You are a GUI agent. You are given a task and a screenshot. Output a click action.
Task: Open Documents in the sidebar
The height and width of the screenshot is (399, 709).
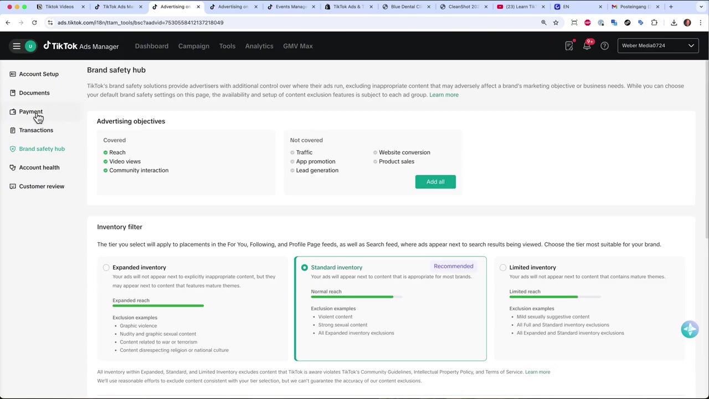[x=34, y=93]
